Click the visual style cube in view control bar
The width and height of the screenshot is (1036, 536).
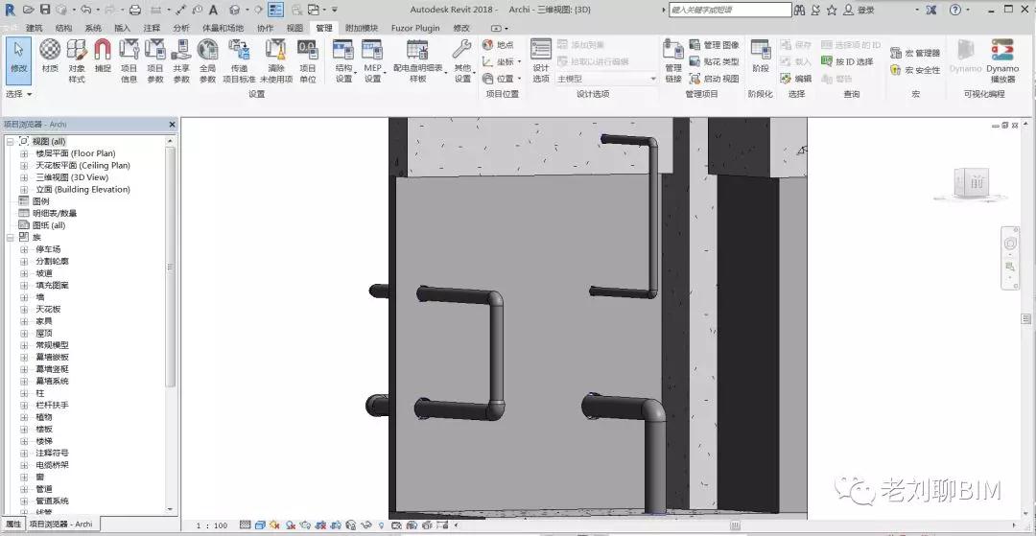coord(260,525)
